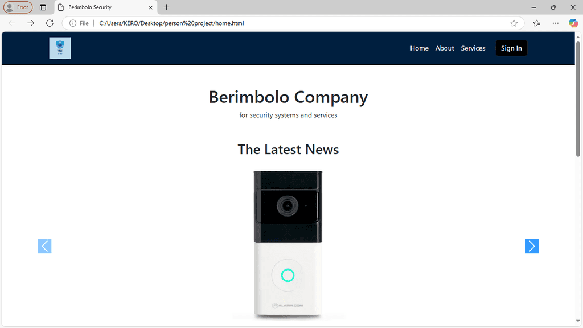Open the profile Error button

[18, 7]
